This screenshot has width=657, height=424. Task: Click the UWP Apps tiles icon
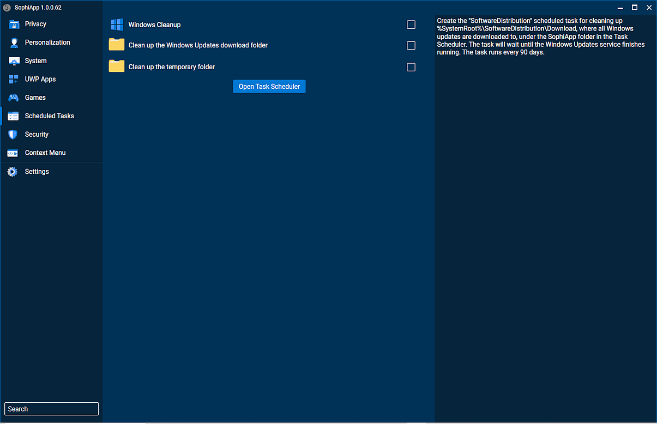click(14, 79)
